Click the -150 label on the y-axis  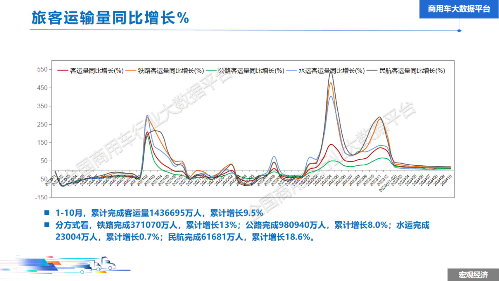point(41,197)
